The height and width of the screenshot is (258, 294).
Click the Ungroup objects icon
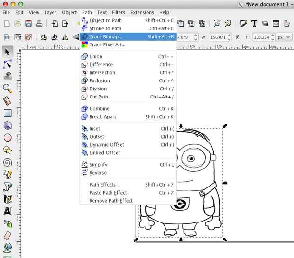pyautogui.click(x=228, y=24)
